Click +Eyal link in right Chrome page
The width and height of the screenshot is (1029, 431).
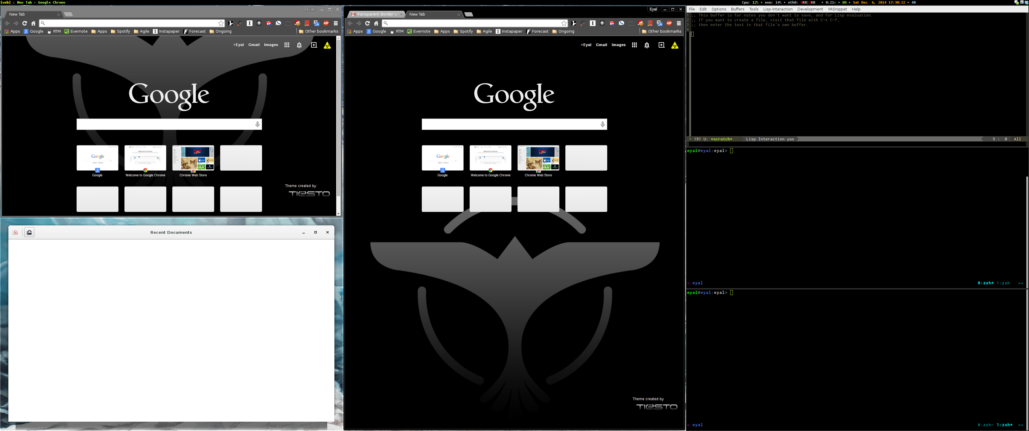586,45
